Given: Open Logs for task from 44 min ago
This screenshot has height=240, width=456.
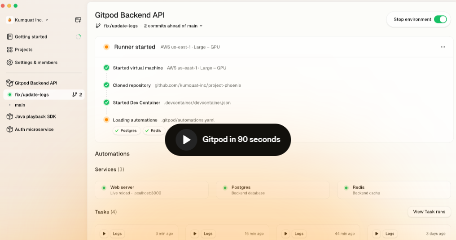Looking at the screenshot, I should point(299,234).
